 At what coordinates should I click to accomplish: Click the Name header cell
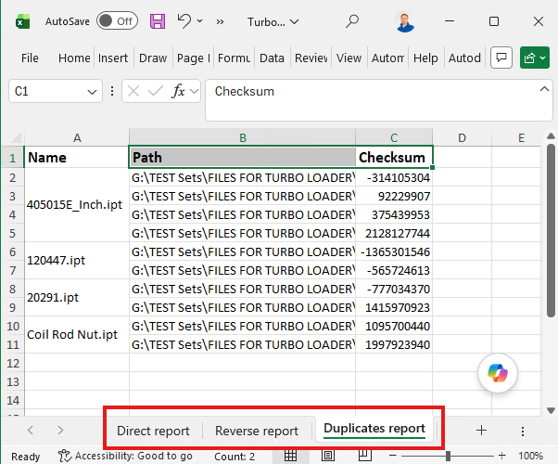(x=77, y=157)
